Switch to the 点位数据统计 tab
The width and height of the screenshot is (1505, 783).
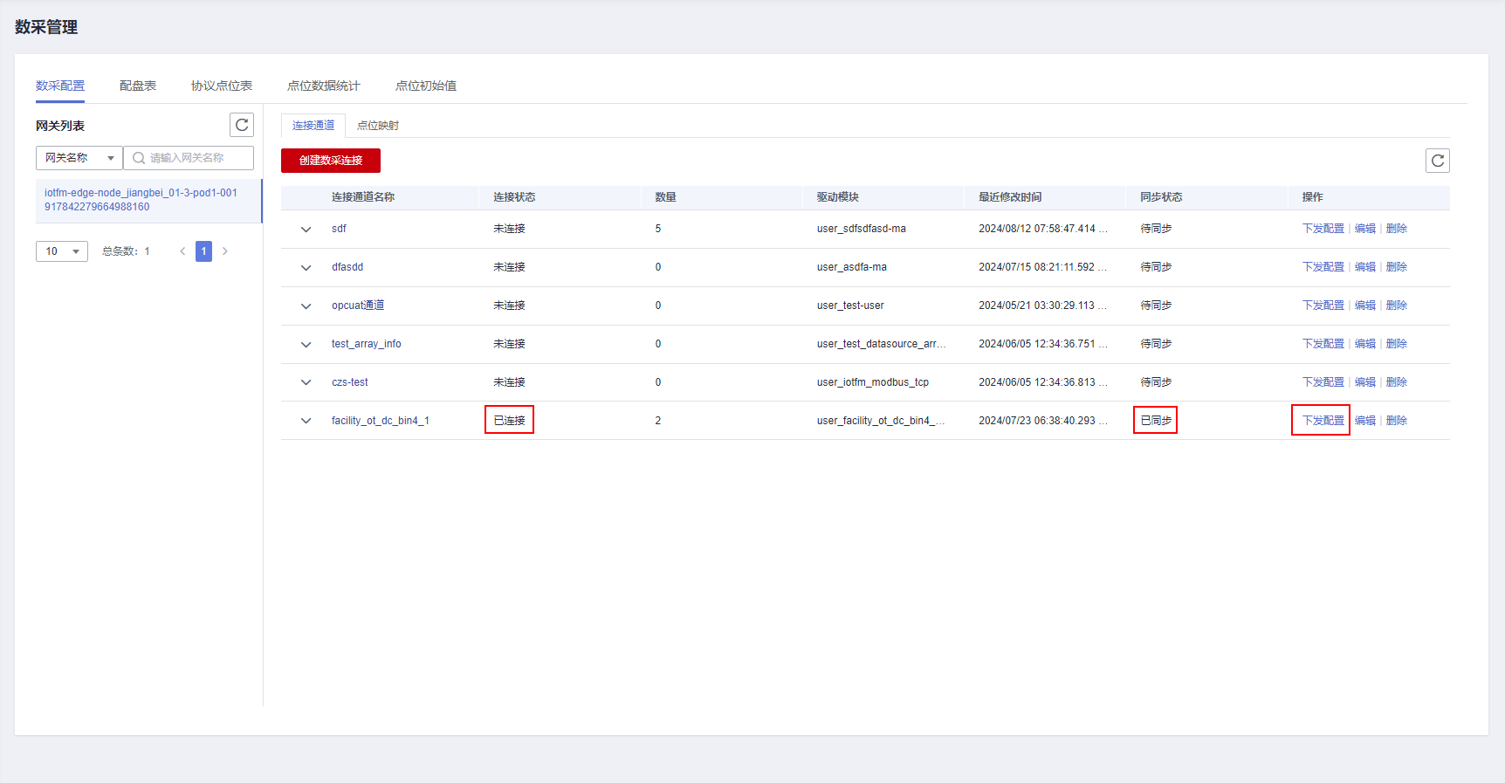click(323, 86)
